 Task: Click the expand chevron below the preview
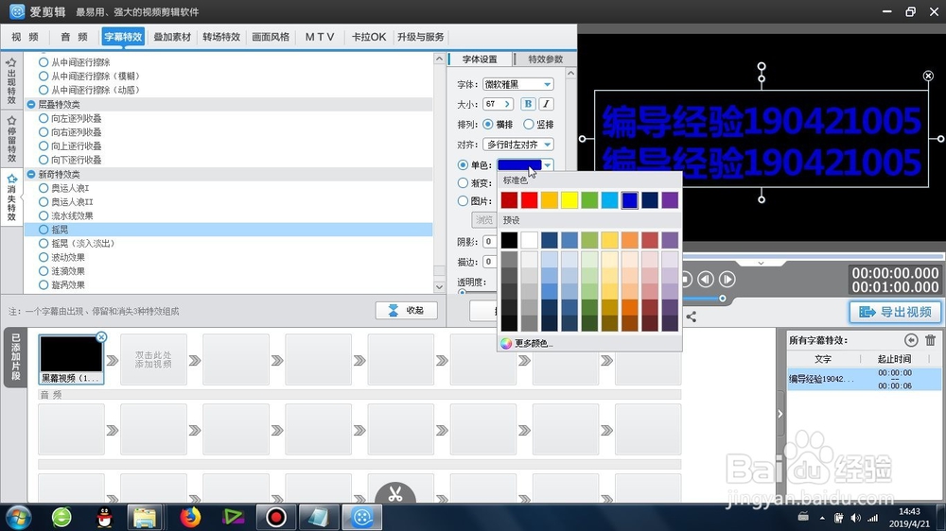(x=761, y=264)
